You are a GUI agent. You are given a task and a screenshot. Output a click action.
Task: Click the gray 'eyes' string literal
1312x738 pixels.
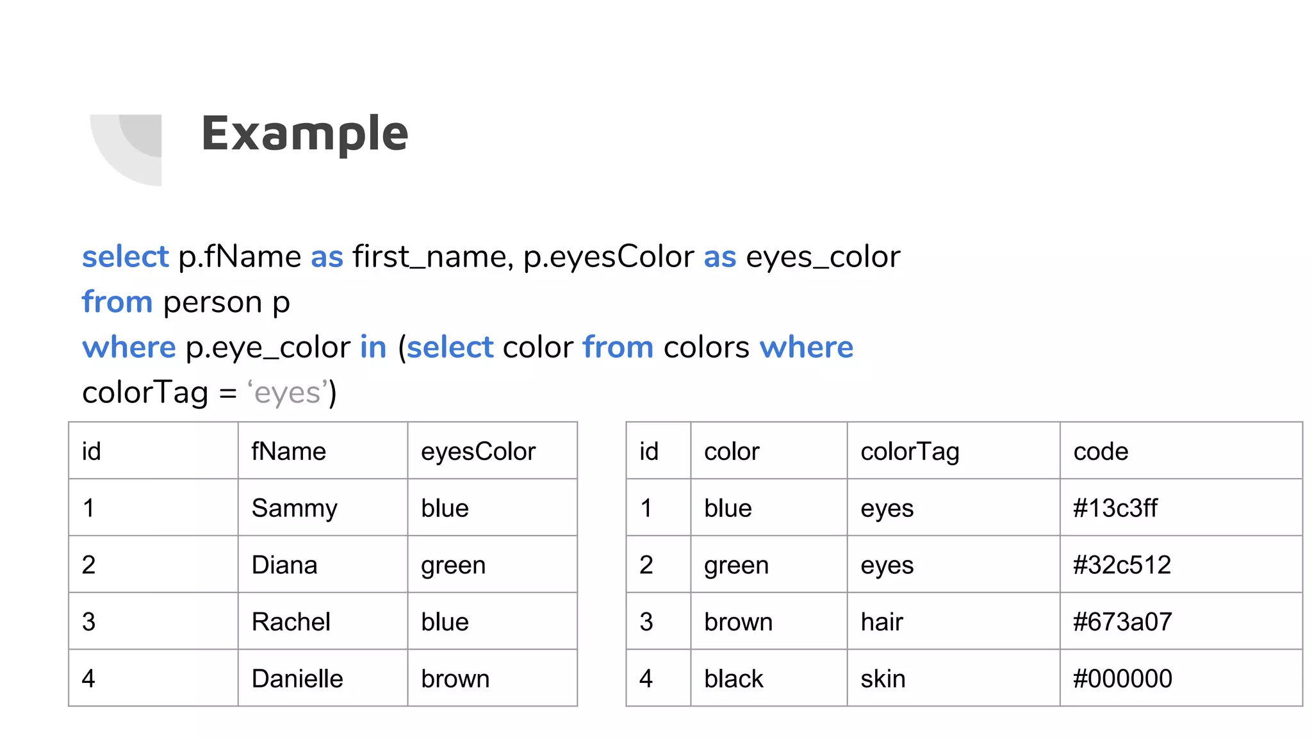click(288, 393)
